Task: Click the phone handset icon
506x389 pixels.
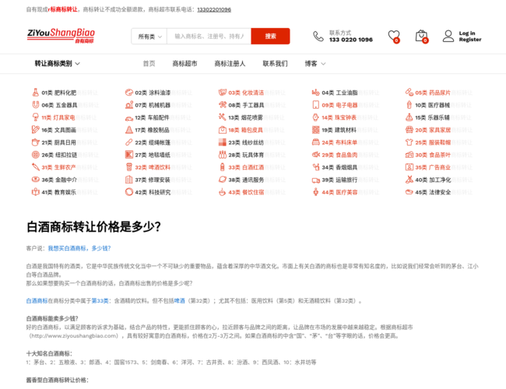Action: point(318,36)
